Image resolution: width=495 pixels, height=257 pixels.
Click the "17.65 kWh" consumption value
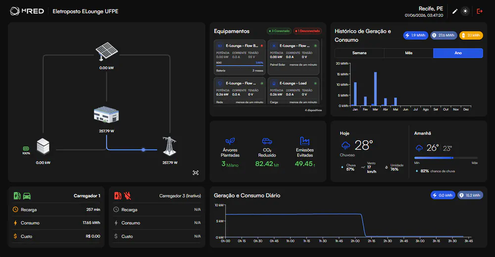91,222
